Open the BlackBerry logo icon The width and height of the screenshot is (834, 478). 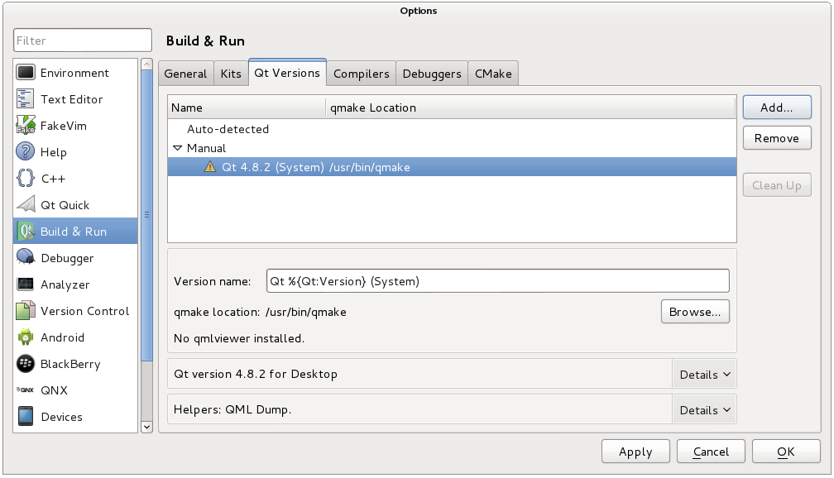tap(26, 364)
